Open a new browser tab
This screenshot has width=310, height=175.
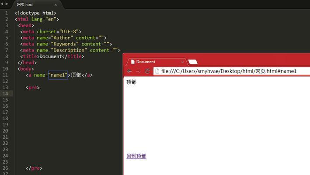click(193, 62)
